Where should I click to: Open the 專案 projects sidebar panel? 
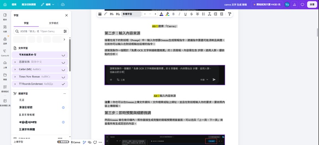[5, 76]
